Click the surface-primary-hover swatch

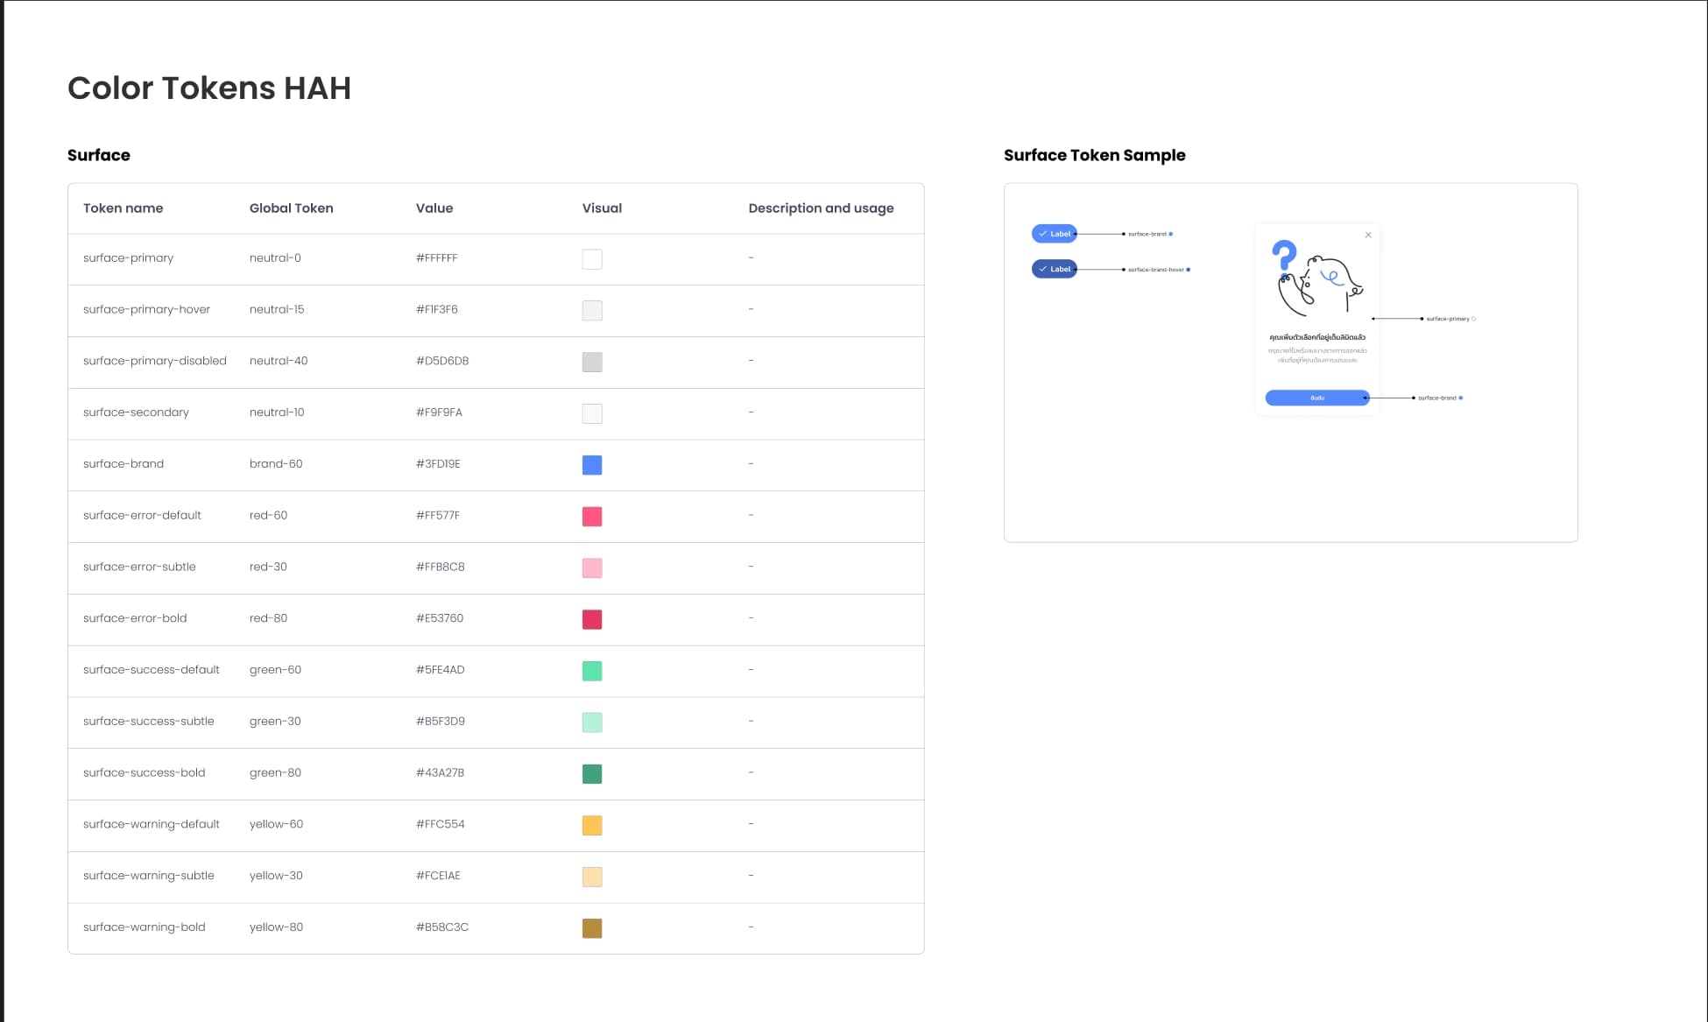[x=592, y=311]
